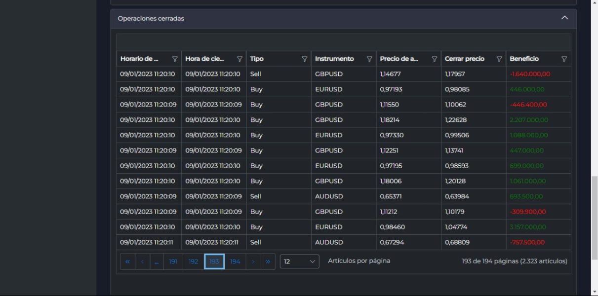This screenshot has width=598, height=296.
Task: Show earlier pages with ellipsis button
Action: coord(157,261)
